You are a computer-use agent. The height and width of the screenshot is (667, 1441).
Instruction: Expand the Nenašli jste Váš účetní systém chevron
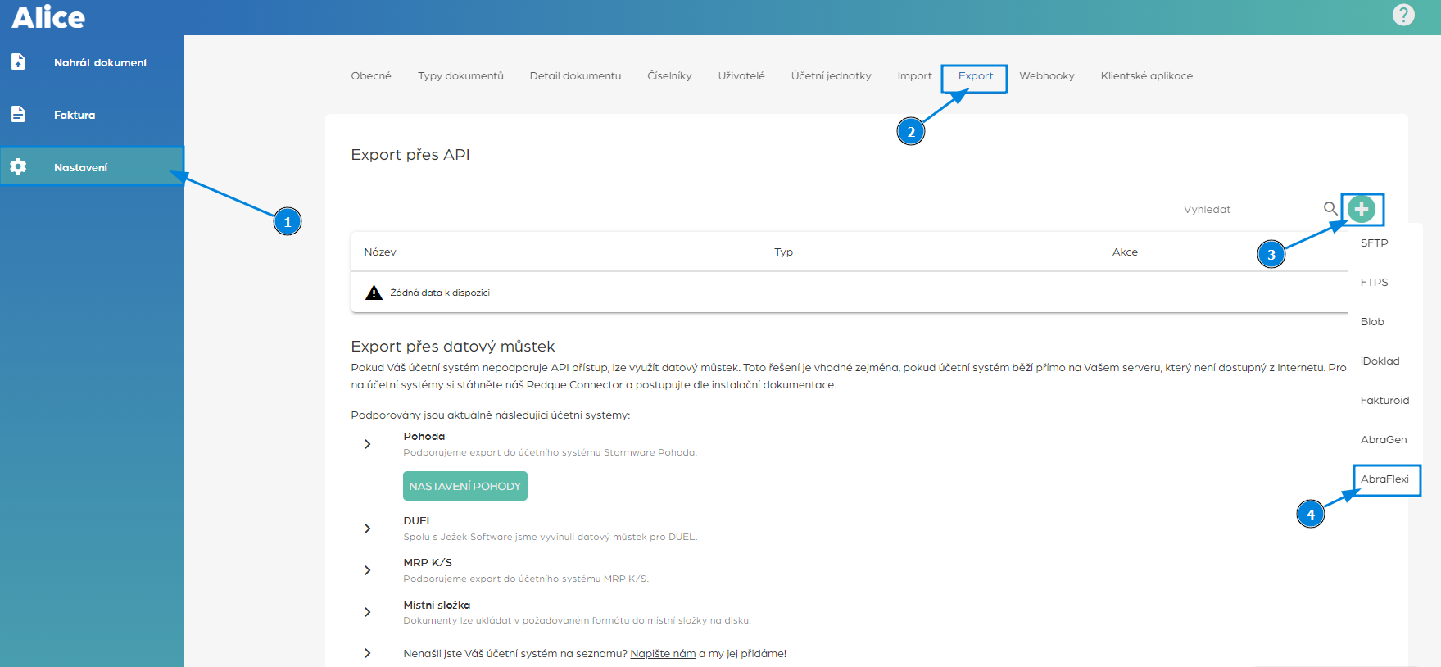click(367, 653)
